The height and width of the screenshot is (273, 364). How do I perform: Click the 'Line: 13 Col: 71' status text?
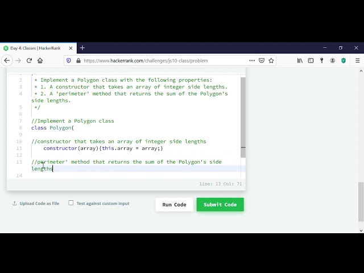coord(221,184)
